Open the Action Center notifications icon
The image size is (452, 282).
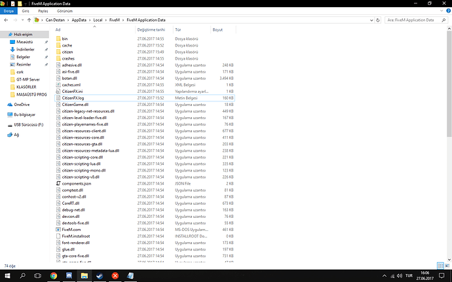[442, 276]
